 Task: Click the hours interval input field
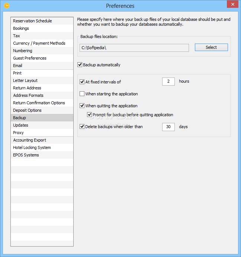[x=168, y=82]
